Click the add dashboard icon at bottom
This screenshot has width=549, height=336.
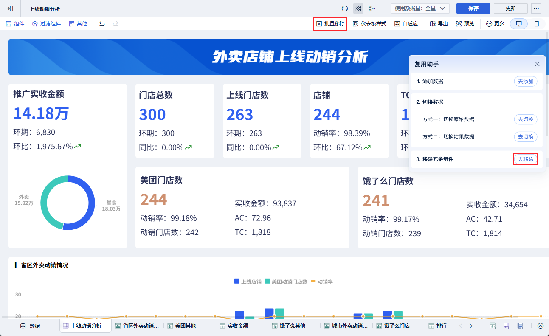coord(507,326)
